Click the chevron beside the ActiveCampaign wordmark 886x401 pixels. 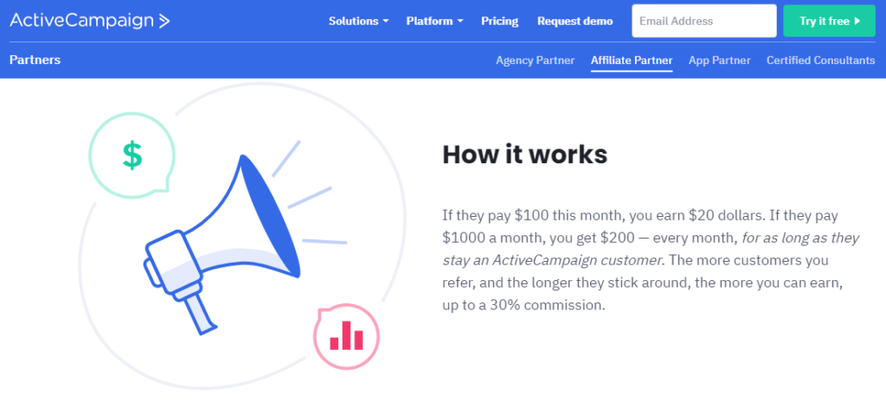click(x=164, y=21)
